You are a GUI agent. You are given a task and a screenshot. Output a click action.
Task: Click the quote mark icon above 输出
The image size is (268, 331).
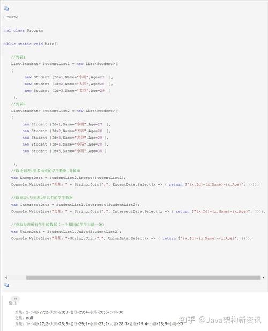click(15, 299)
